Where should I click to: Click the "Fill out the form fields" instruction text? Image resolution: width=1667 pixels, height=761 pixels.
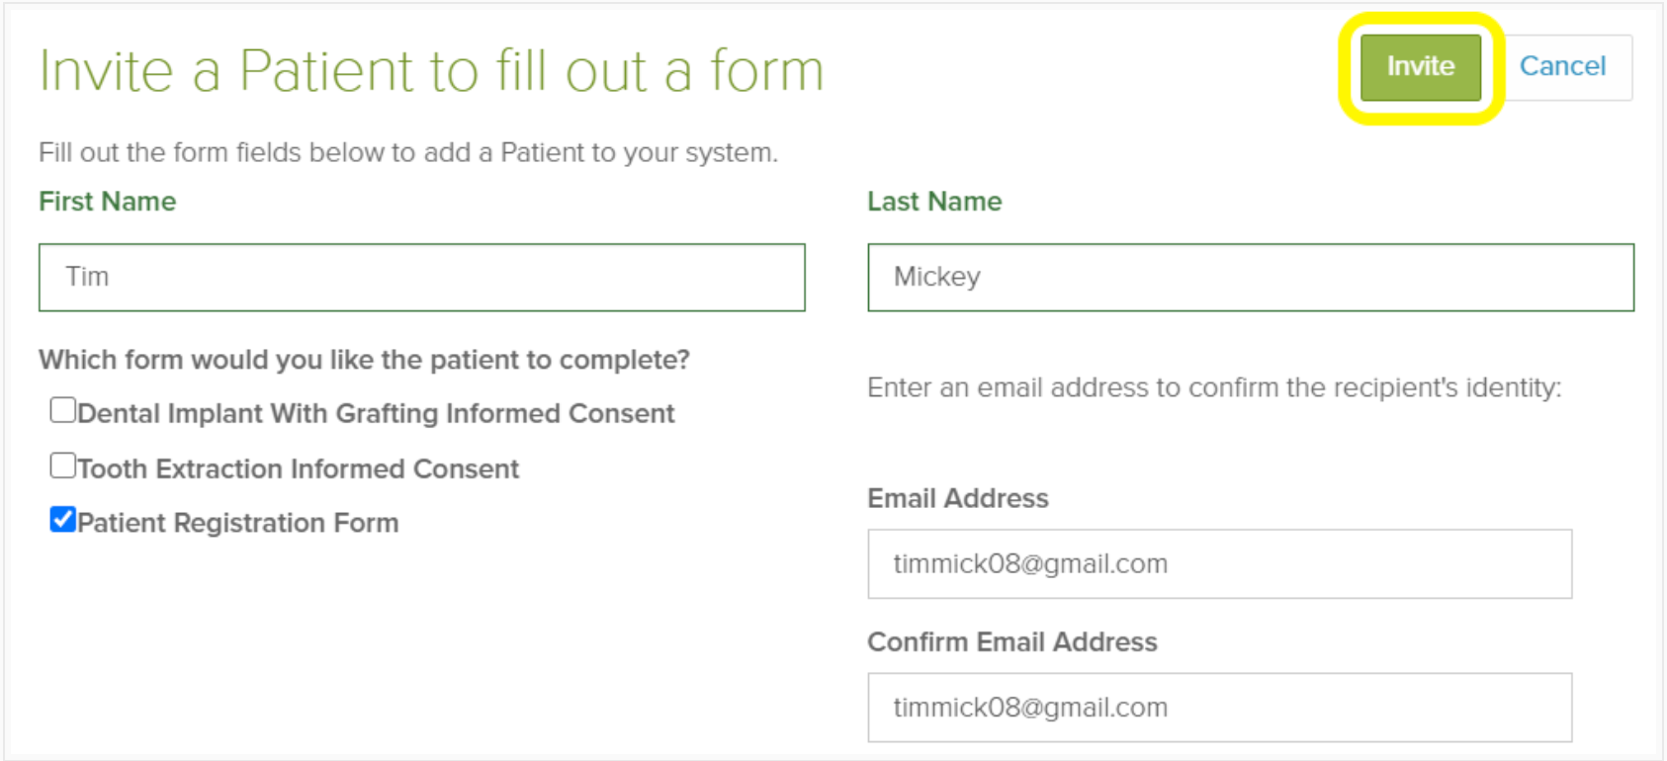[x=408, y=153]
